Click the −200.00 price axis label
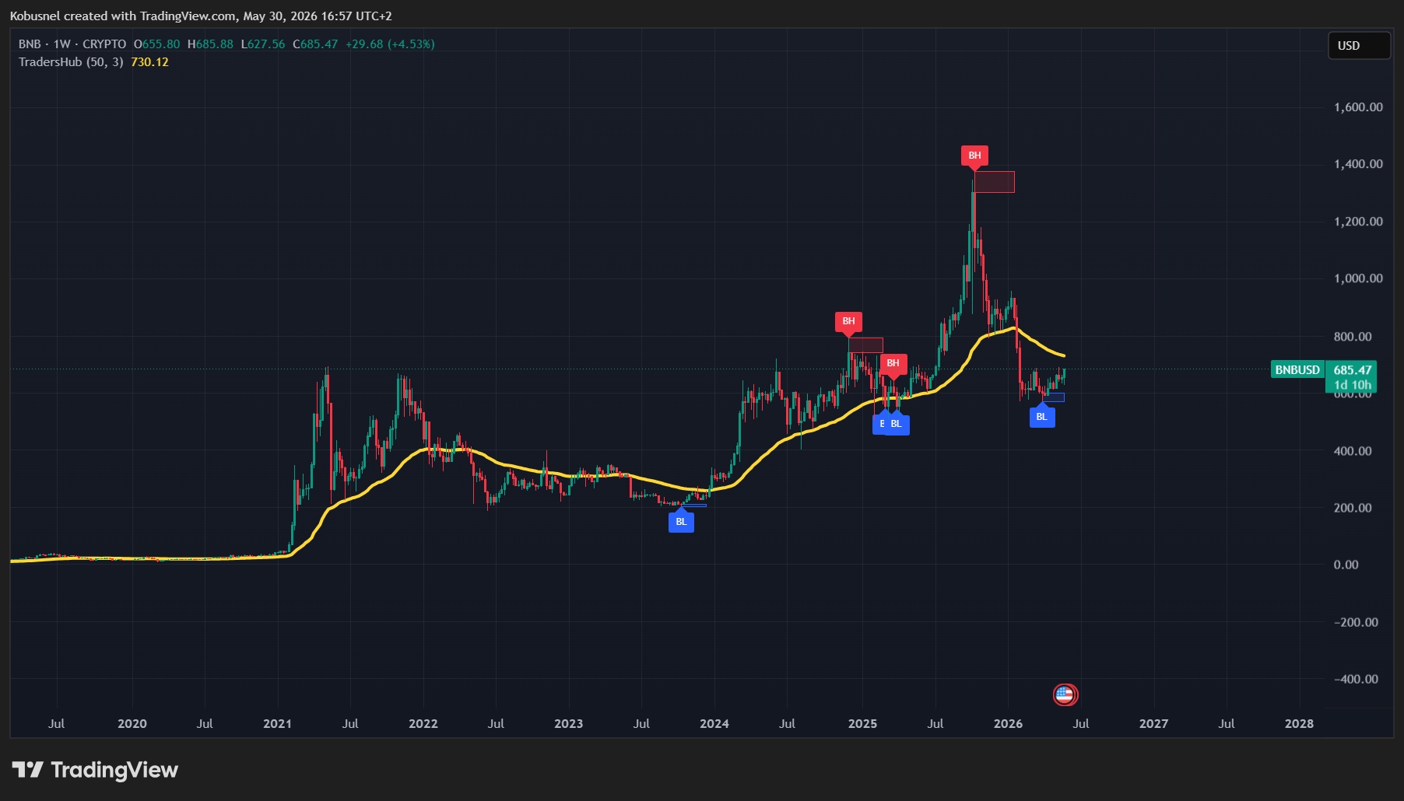 (1356, 622)
